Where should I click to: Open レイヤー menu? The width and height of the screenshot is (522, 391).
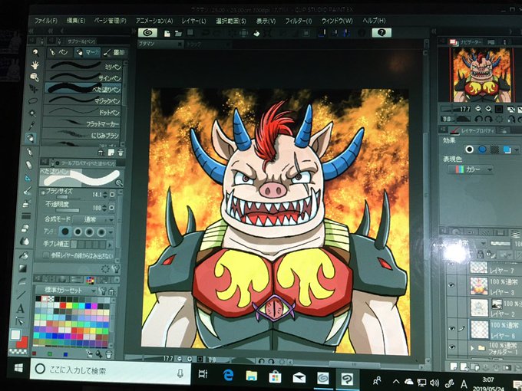(193, 21)
